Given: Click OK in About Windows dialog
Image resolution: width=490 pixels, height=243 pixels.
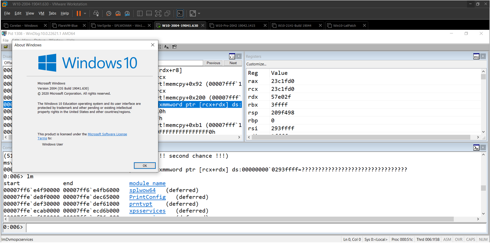Looking at the screenshot, I should [x=145, y=165].
